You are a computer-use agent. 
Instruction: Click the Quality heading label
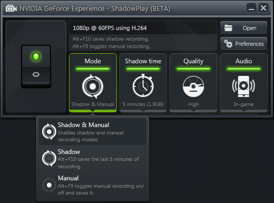194,61
